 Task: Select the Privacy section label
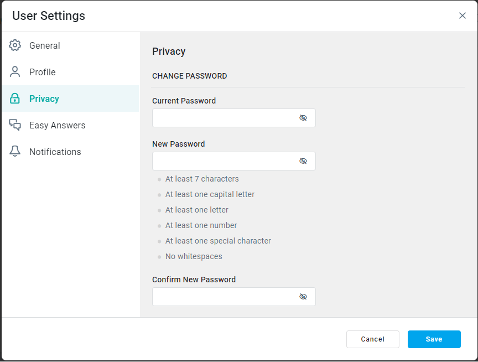44,99
